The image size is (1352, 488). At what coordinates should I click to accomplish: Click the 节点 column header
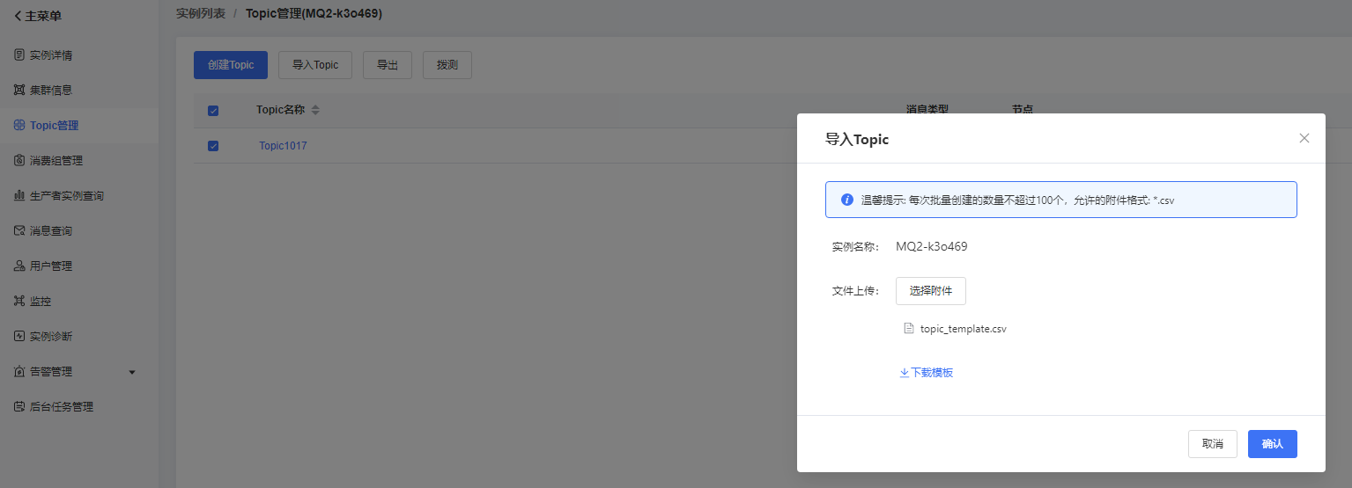click(1023, 109)
